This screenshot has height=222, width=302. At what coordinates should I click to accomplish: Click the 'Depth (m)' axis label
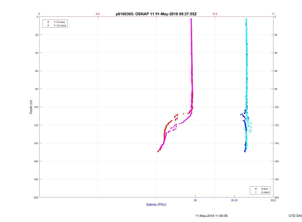pyautogui.click(x=31, y=107)
